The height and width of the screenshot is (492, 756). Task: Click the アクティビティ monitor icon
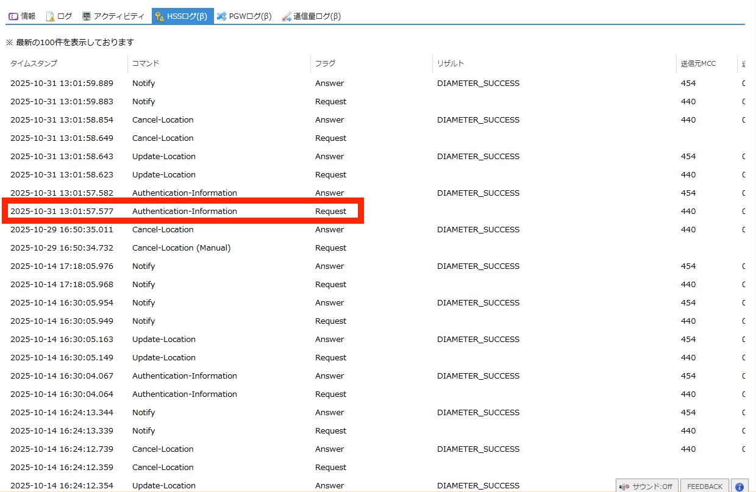point(87,16)
